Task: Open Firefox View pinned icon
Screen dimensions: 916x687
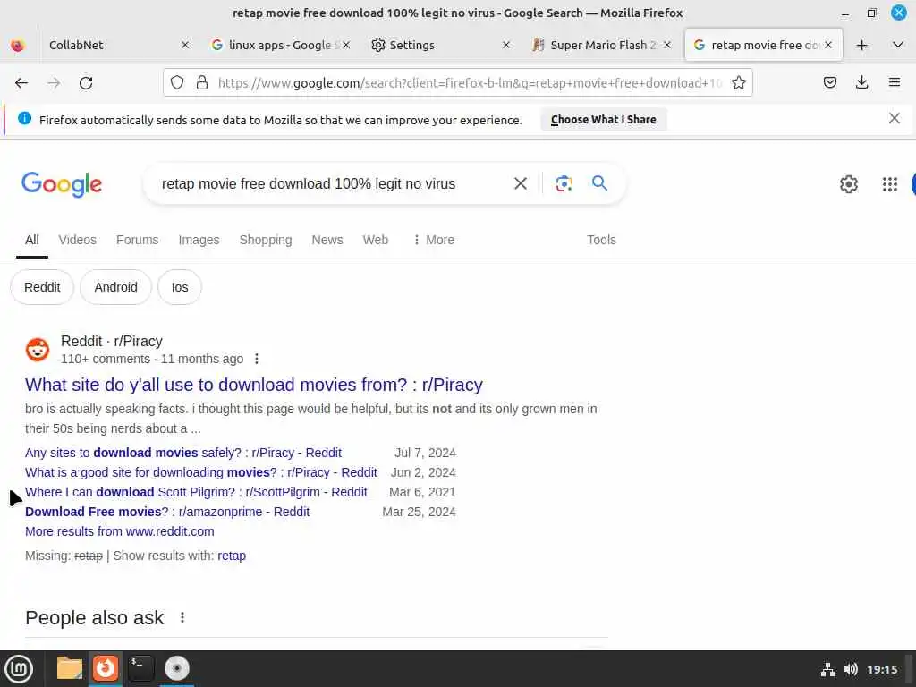Action: 18,45
